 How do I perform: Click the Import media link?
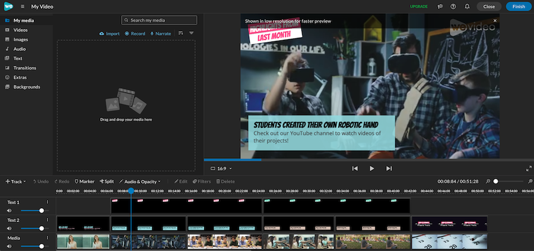coord(109,34)
